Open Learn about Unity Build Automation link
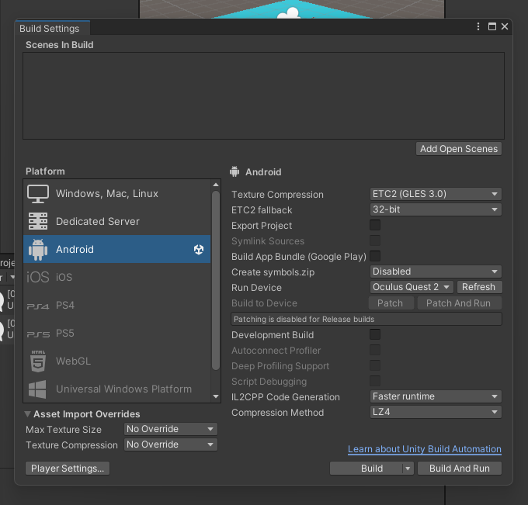The width and height of the screenshot is (528, 505). [424, 449]
